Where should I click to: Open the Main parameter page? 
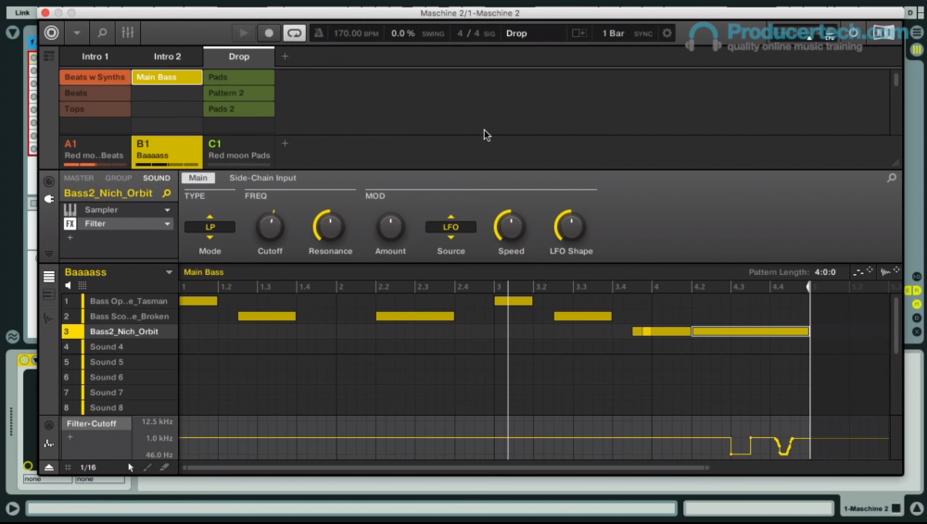point(198,178)
